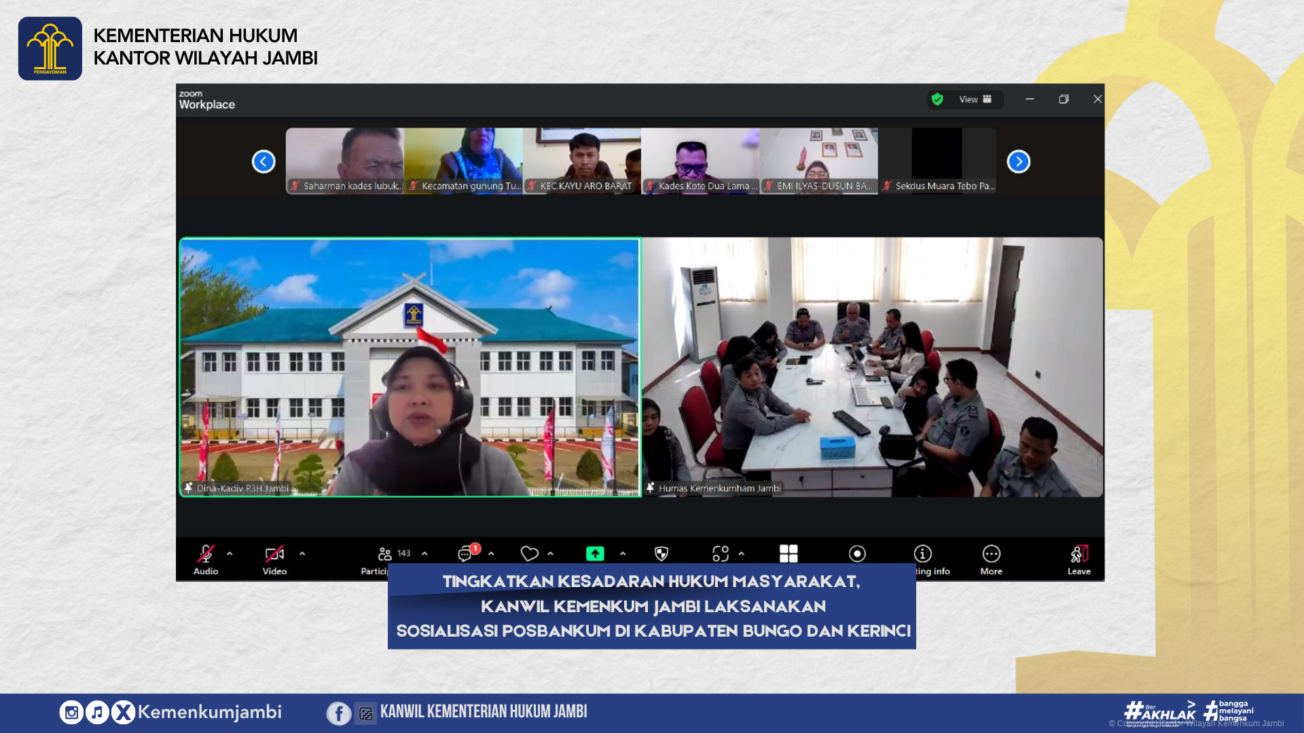Leave the meeting
Screen dimensions: 1304x733
point(1079,553)
